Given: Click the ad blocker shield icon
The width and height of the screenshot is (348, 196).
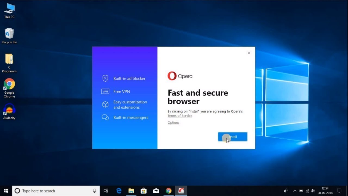Looking at the screenshot, I should (105, 78).
